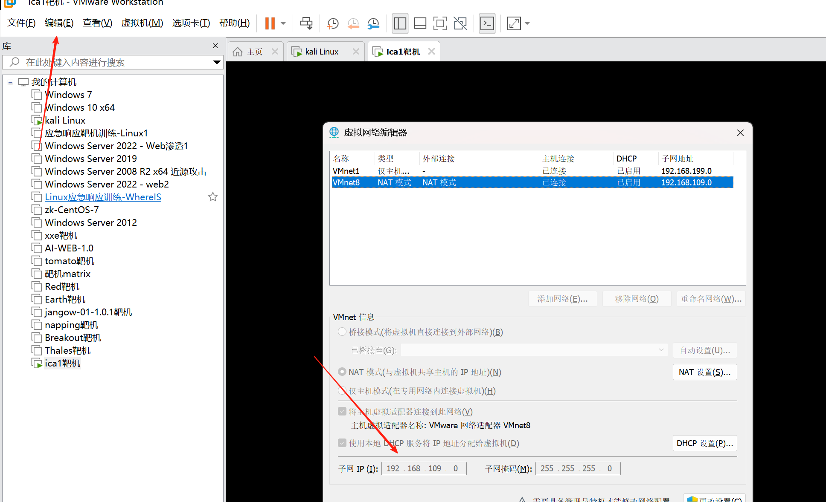The height and width of the screenshot is (502, 826).
Task: Open the 选项卡(T) menu
Action: 191,23
